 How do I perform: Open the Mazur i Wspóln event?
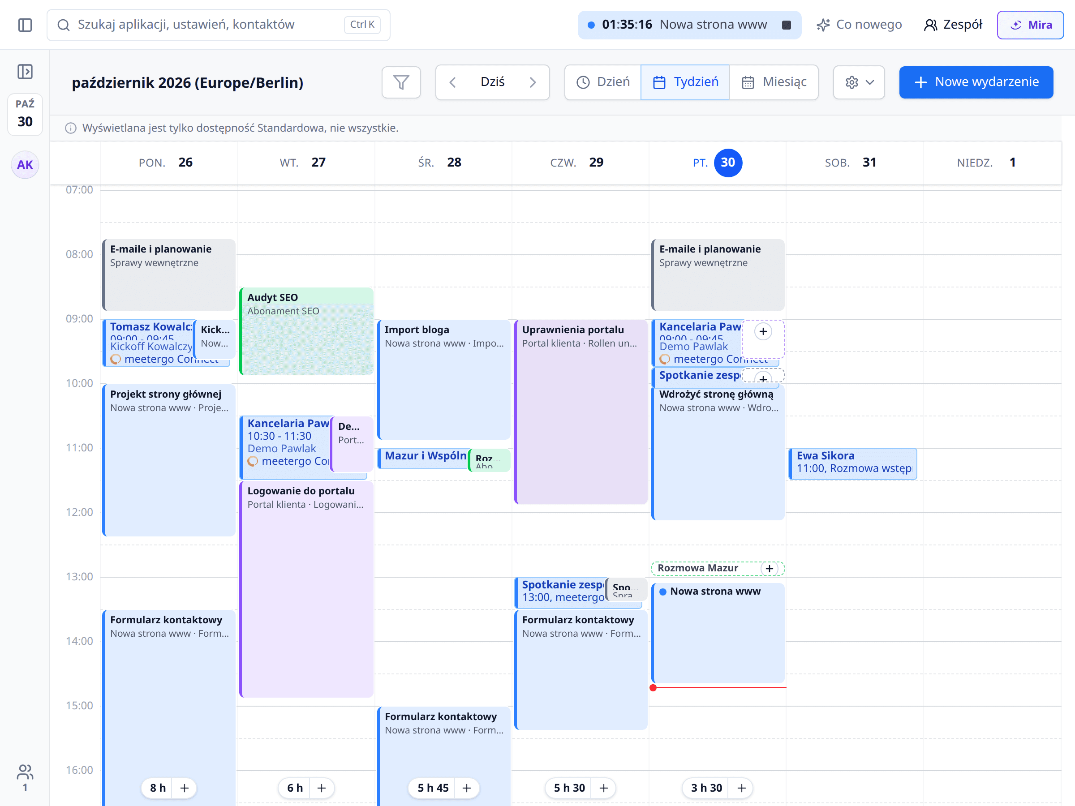422,458
